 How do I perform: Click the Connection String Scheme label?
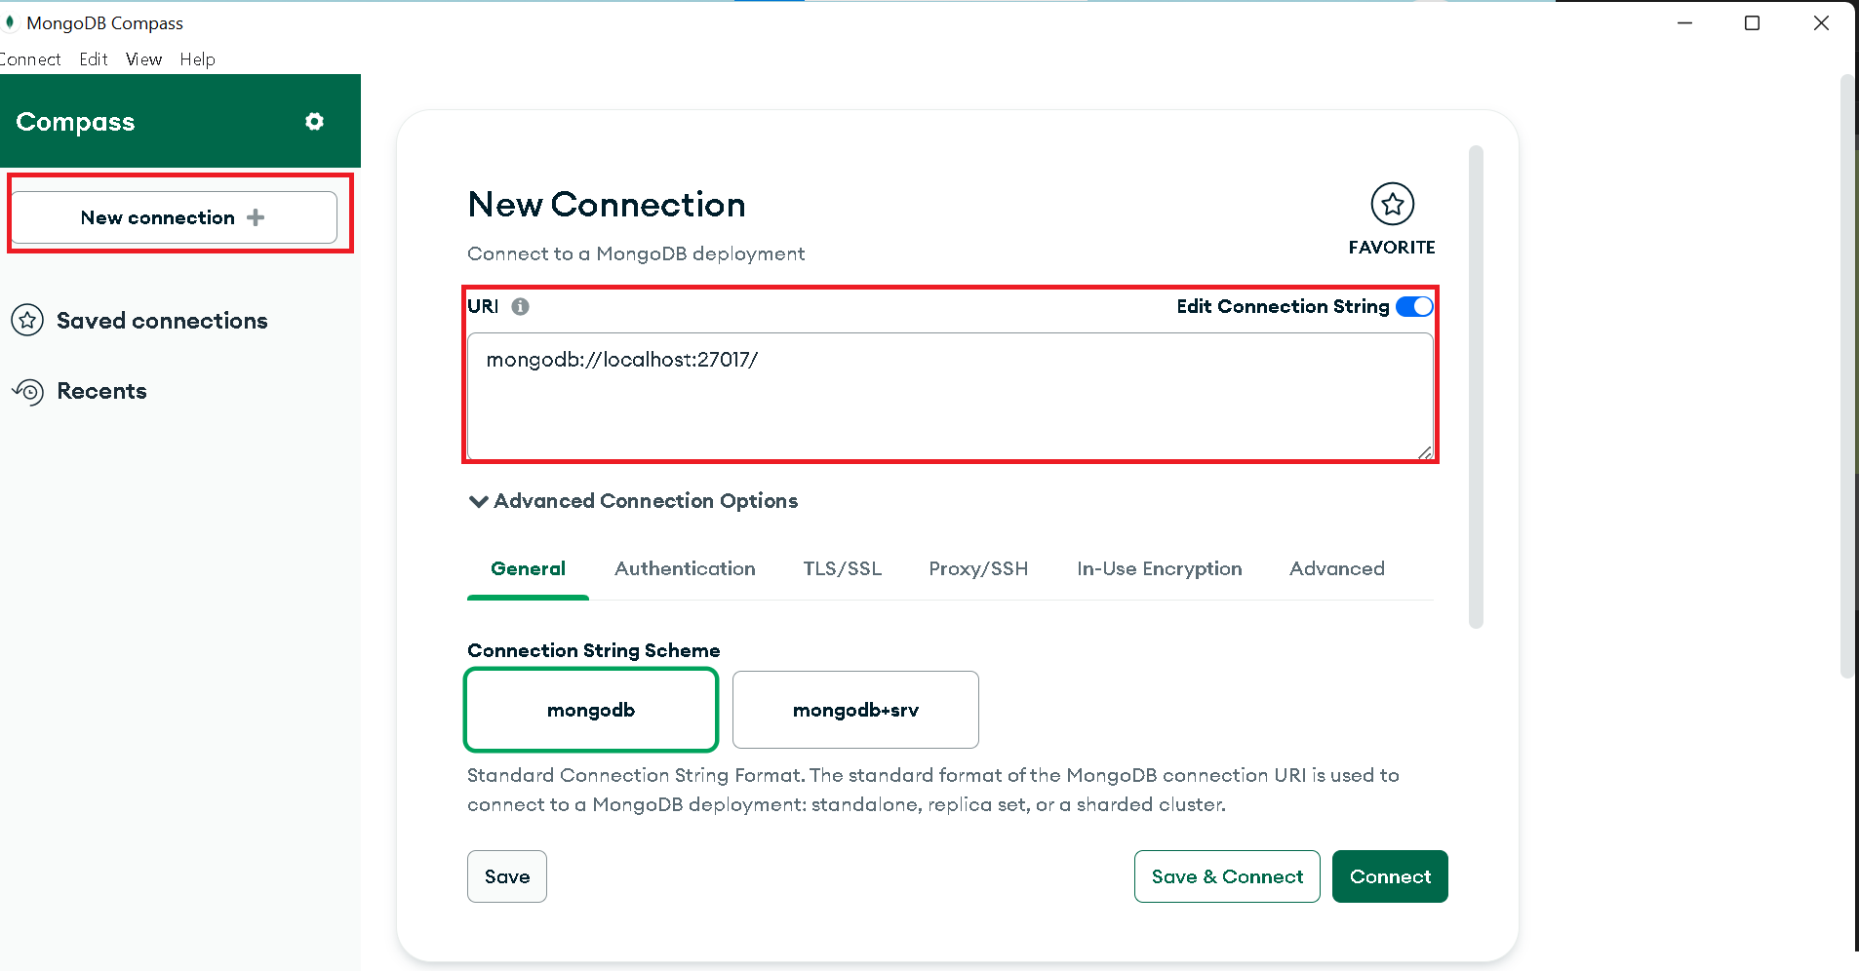pyautogui.click(x=593, y=650)
